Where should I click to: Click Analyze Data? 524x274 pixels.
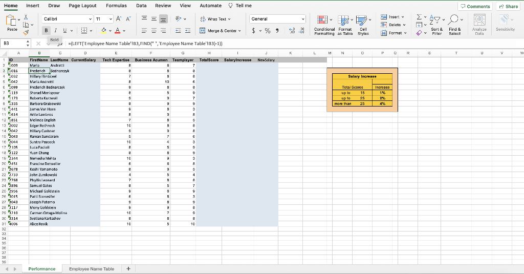pyautogui.click(x=479, y=25)
